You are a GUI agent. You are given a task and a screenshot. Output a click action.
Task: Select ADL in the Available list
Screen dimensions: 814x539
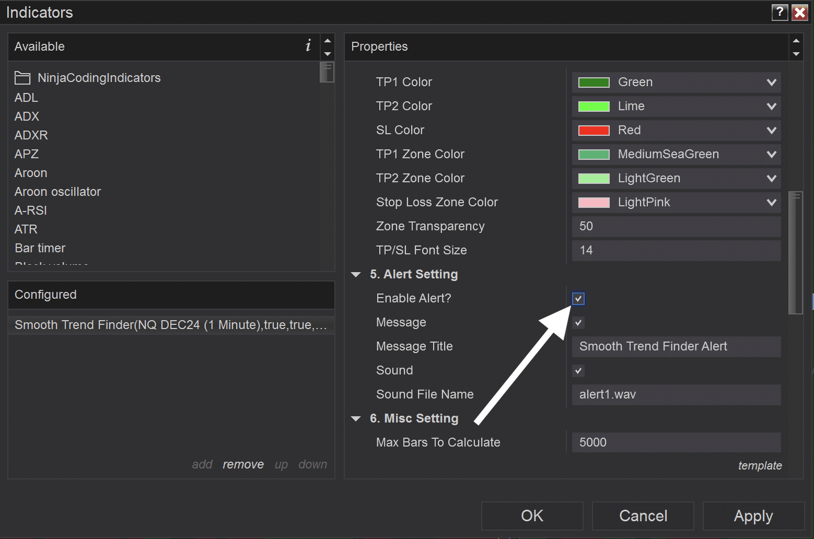click(x=26, y=98)
